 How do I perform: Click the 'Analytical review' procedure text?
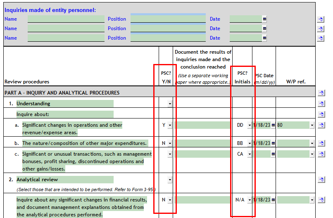(x=37, y=180)
